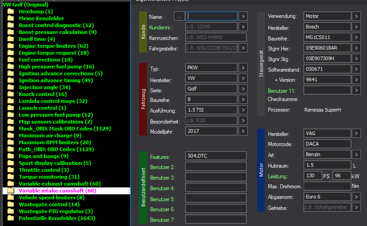Image resolution: width=367 pixels, height=226 pixels.
Task: Click the Motorcode field showing DACA
Action: (x=327, y=144)
